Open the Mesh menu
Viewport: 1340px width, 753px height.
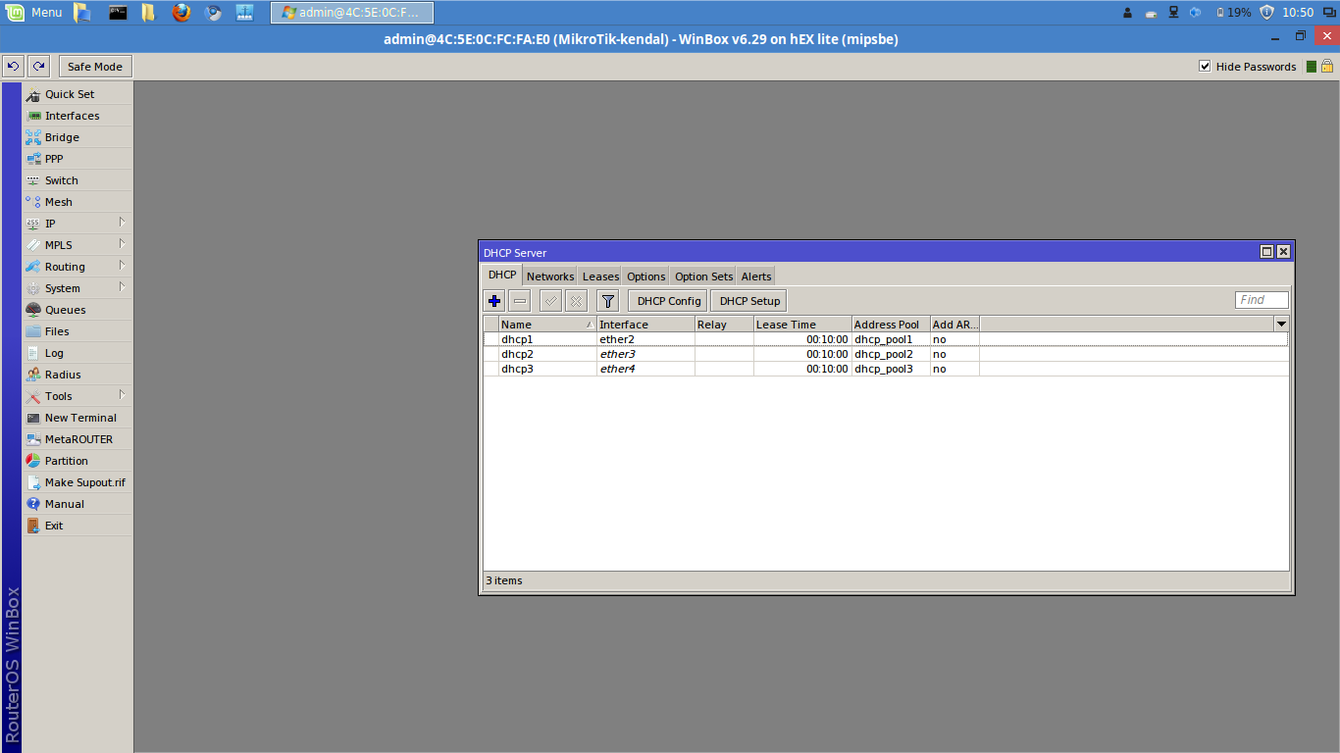(77, 202)
